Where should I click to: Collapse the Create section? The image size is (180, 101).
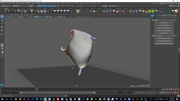tap(152, 20)
